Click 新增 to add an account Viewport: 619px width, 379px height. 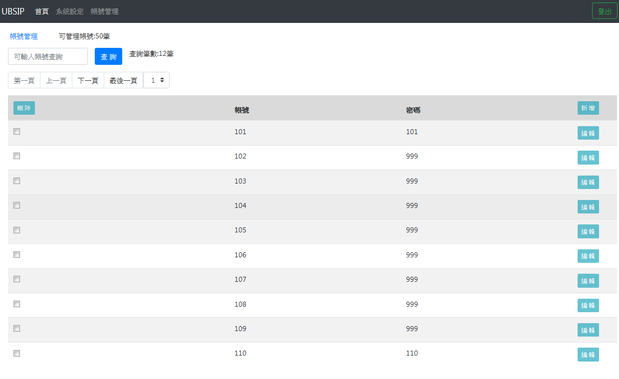click(588, 108)
